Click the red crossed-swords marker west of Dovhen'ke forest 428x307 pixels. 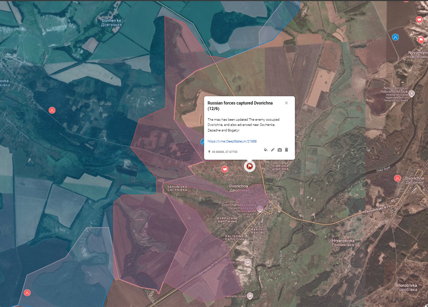pyautogui.click(x=52, y=110)
